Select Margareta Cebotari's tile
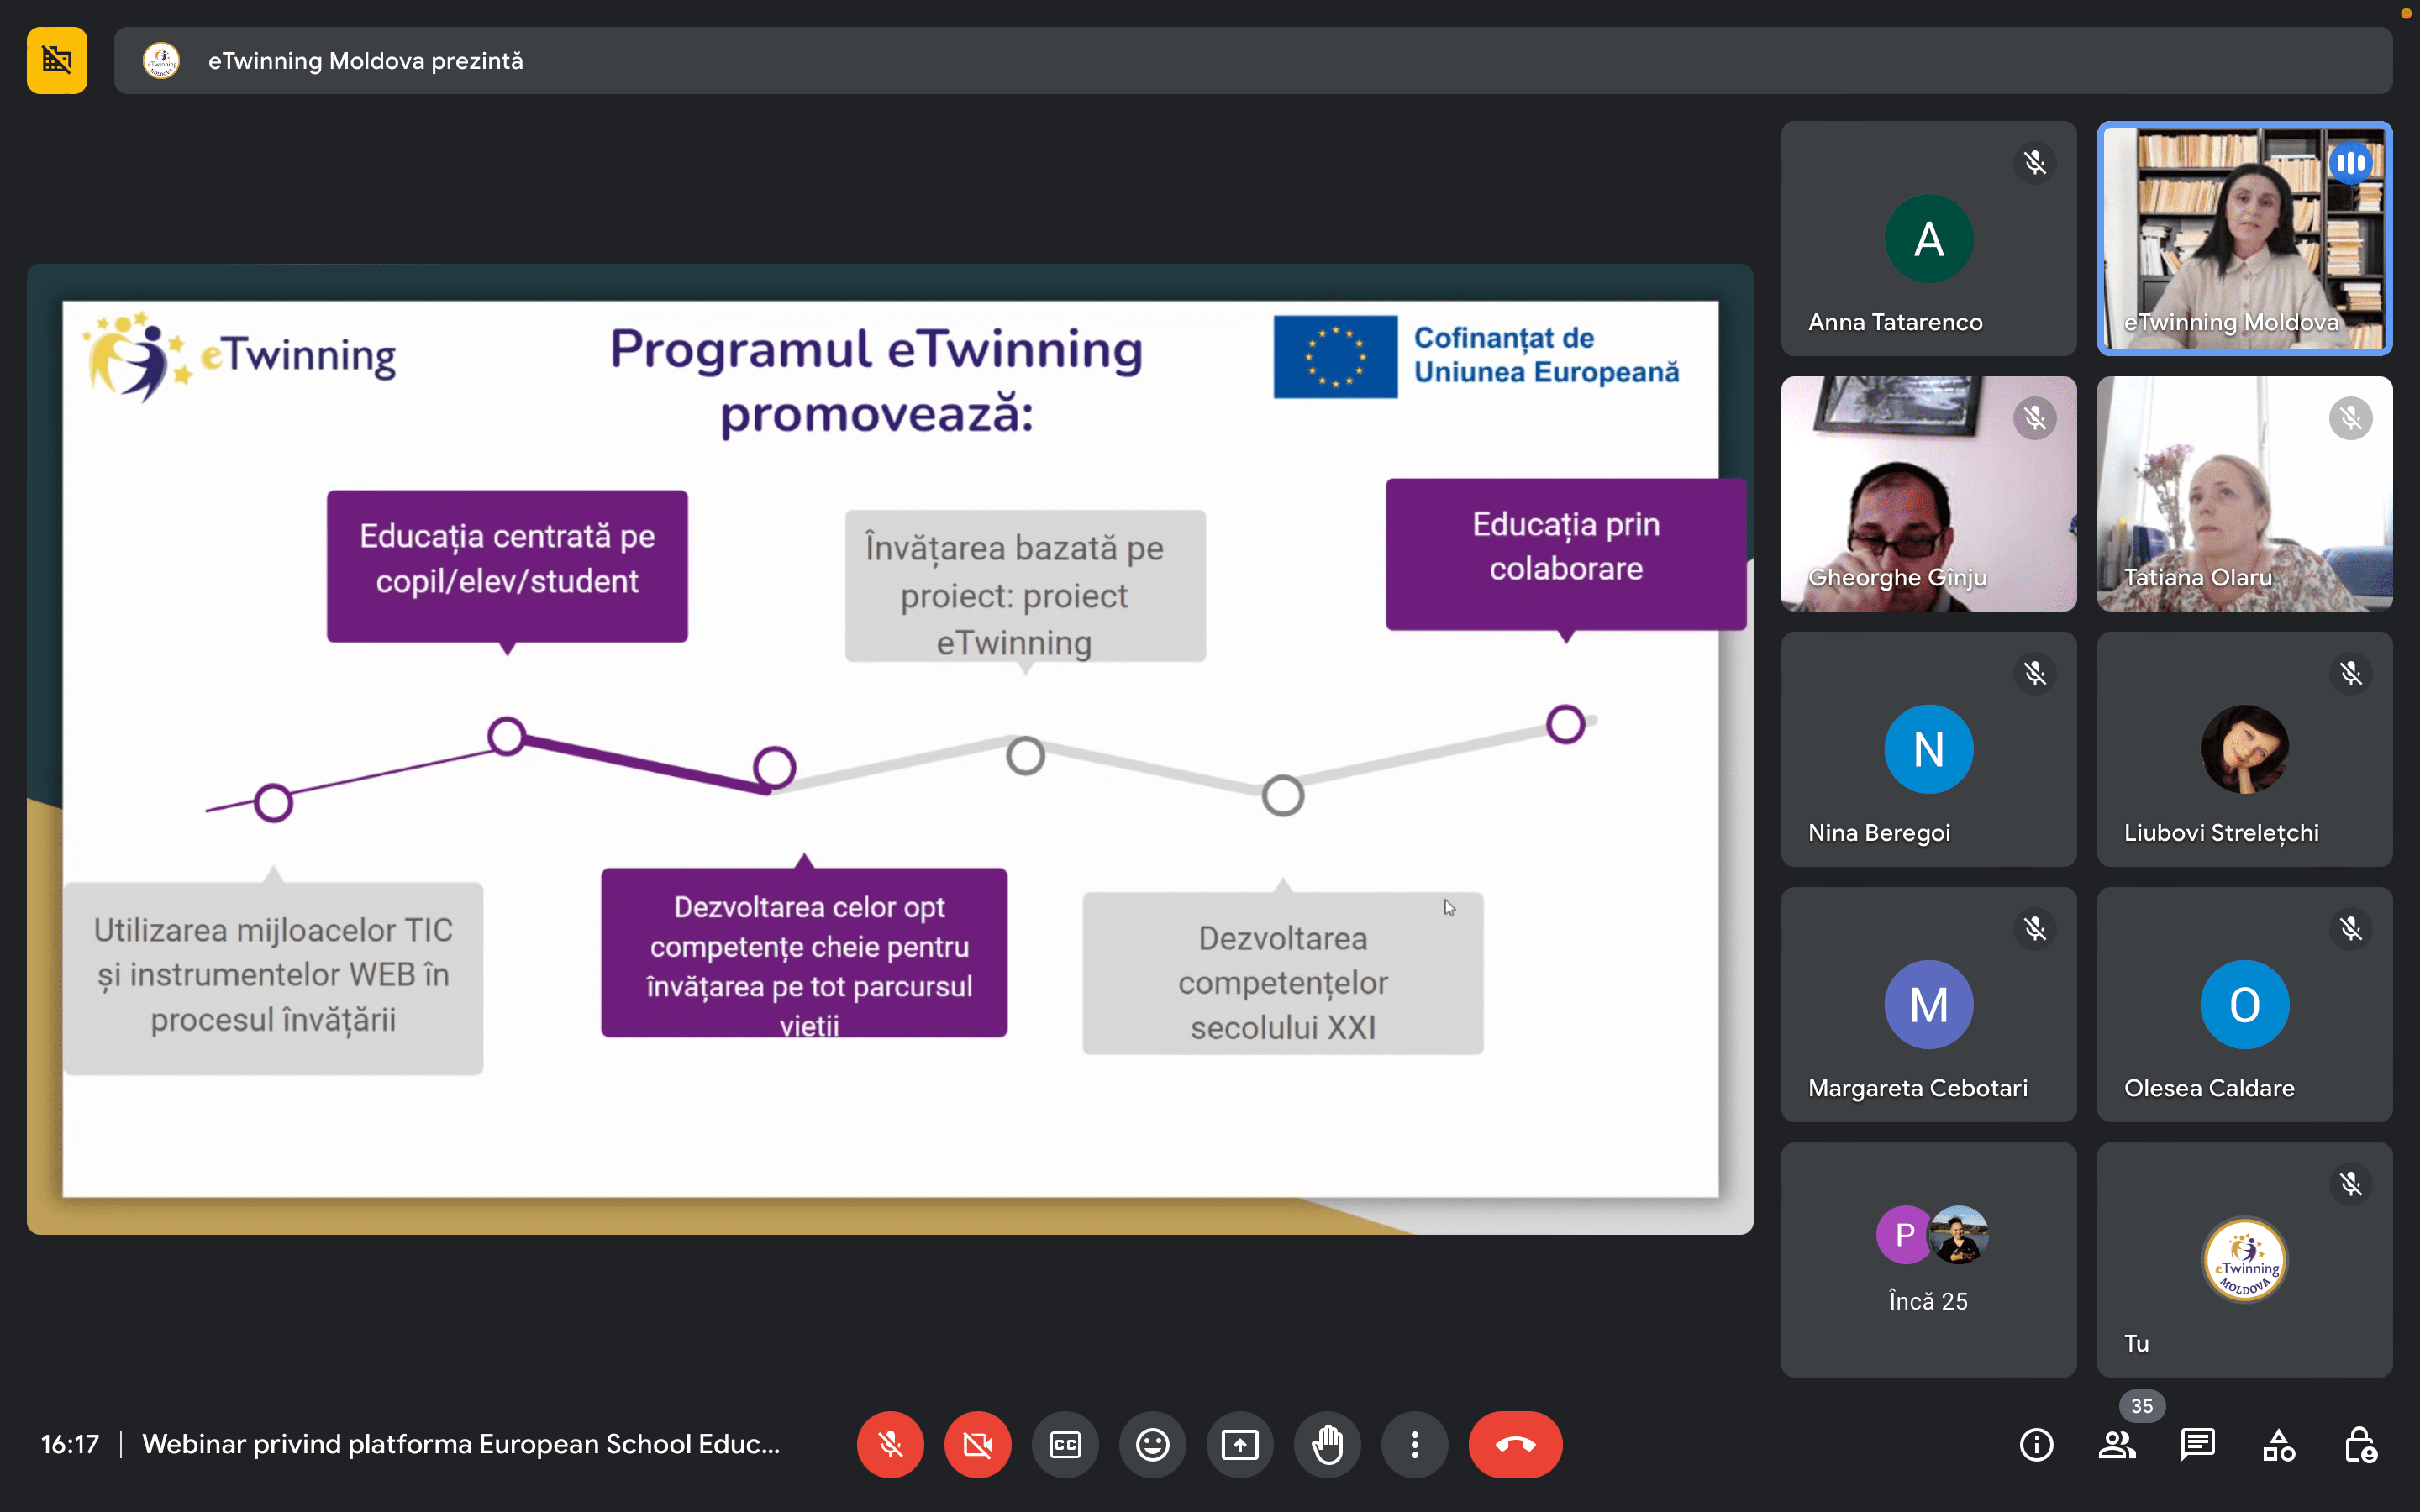This screenshot has height=1512, width=2420. pyautogui.click(x=1928, y=1004)
